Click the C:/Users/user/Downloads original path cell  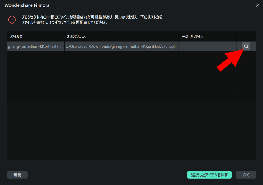click(x=122, y=46)
